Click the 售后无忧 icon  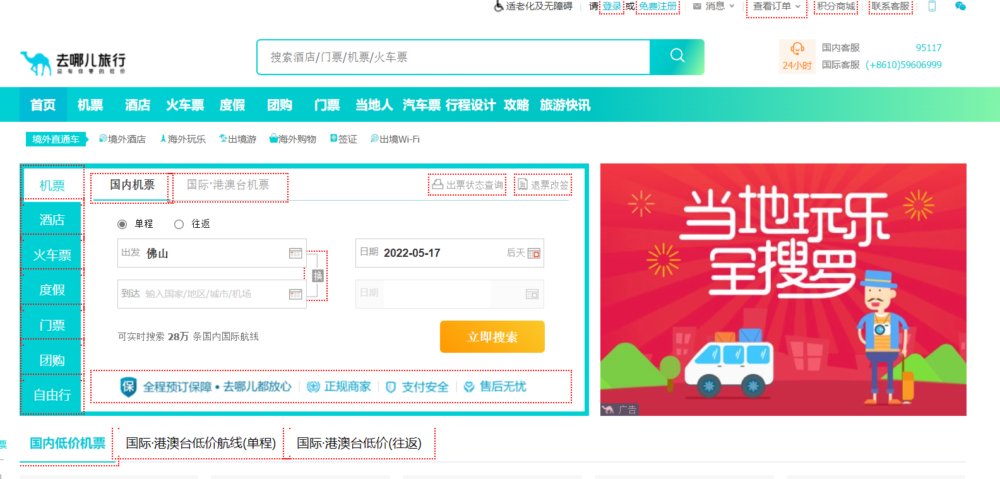(469, 387)
